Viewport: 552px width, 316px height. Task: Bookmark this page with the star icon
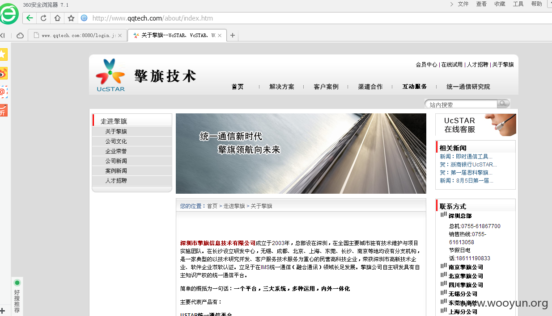71,18
